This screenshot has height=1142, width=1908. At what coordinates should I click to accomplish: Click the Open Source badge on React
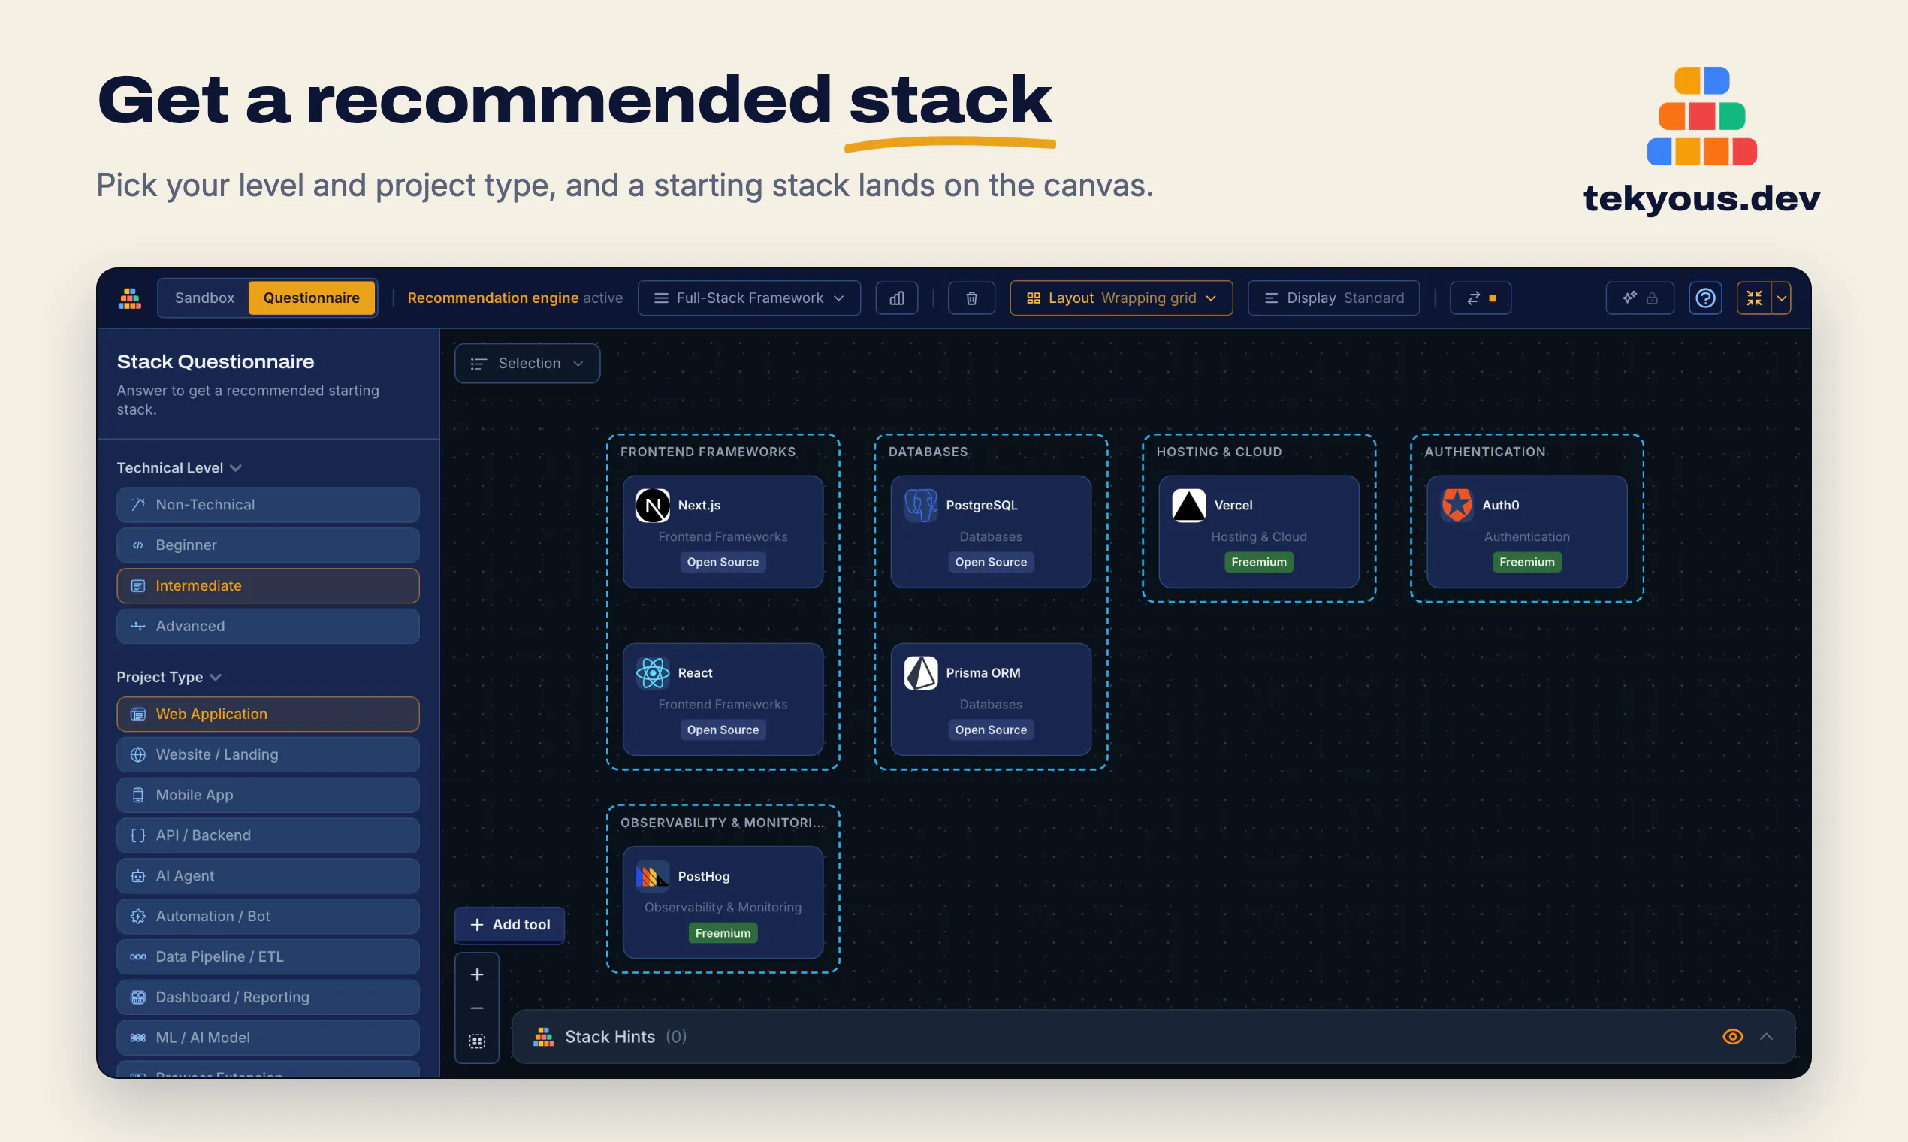(x=723, y=730)
